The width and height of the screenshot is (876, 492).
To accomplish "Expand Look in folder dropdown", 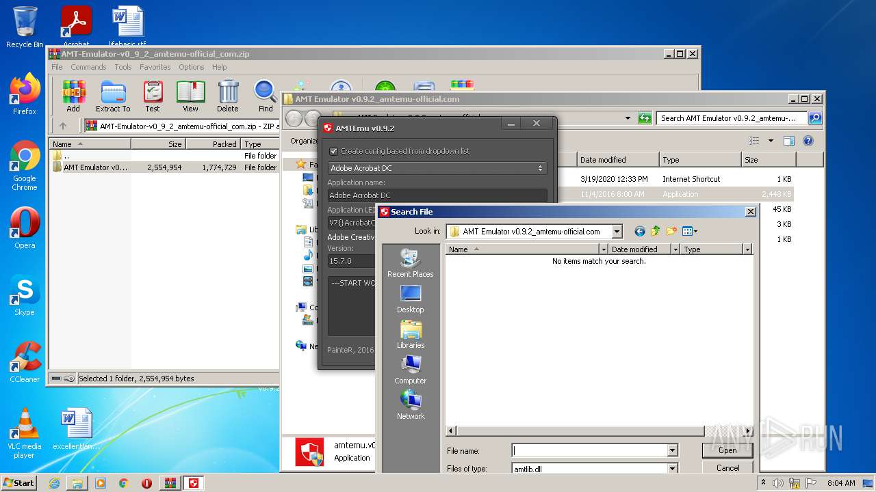I will [x=617, y=232].
